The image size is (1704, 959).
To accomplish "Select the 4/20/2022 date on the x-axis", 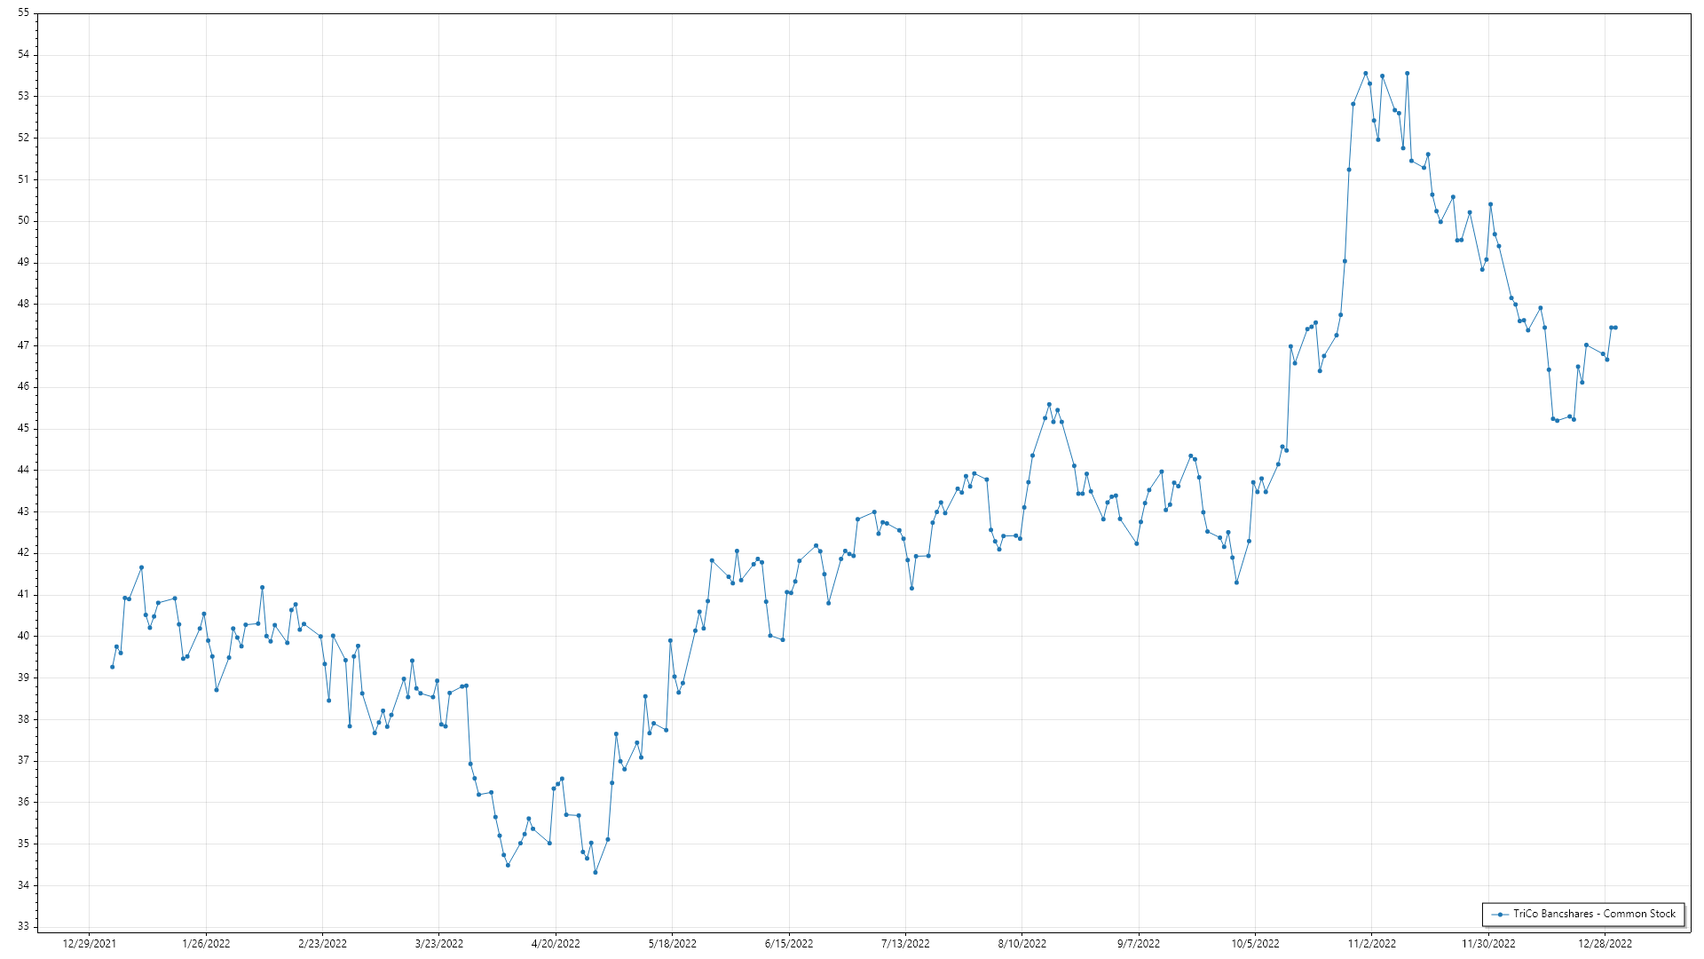I will [556, 944].
